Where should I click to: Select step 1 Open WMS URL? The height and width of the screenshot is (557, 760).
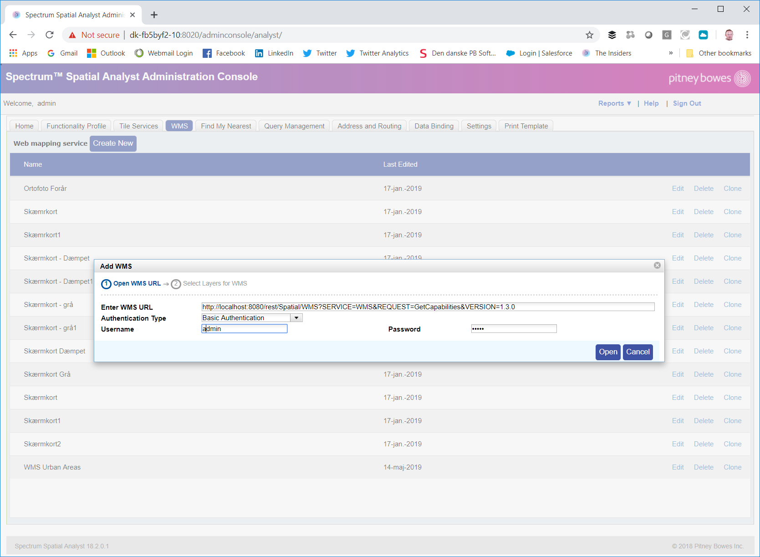(x=131, y=284)
